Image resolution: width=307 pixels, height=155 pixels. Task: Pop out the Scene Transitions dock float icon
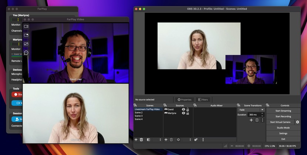tap(239, 105)
